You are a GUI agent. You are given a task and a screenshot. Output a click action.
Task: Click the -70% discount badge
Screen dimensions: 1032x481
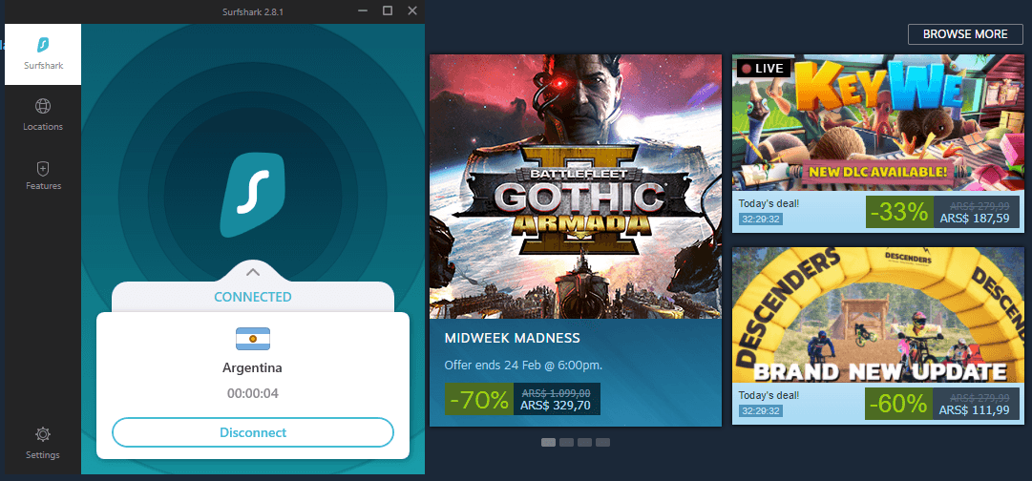tap(478, 399)
